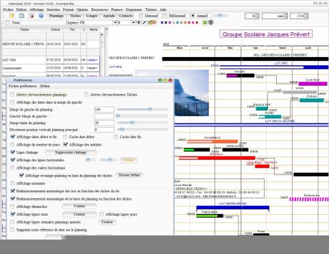Click the Marge de gauche du planning slider
This screenshot has height=254, width=329.
(142, 109)
